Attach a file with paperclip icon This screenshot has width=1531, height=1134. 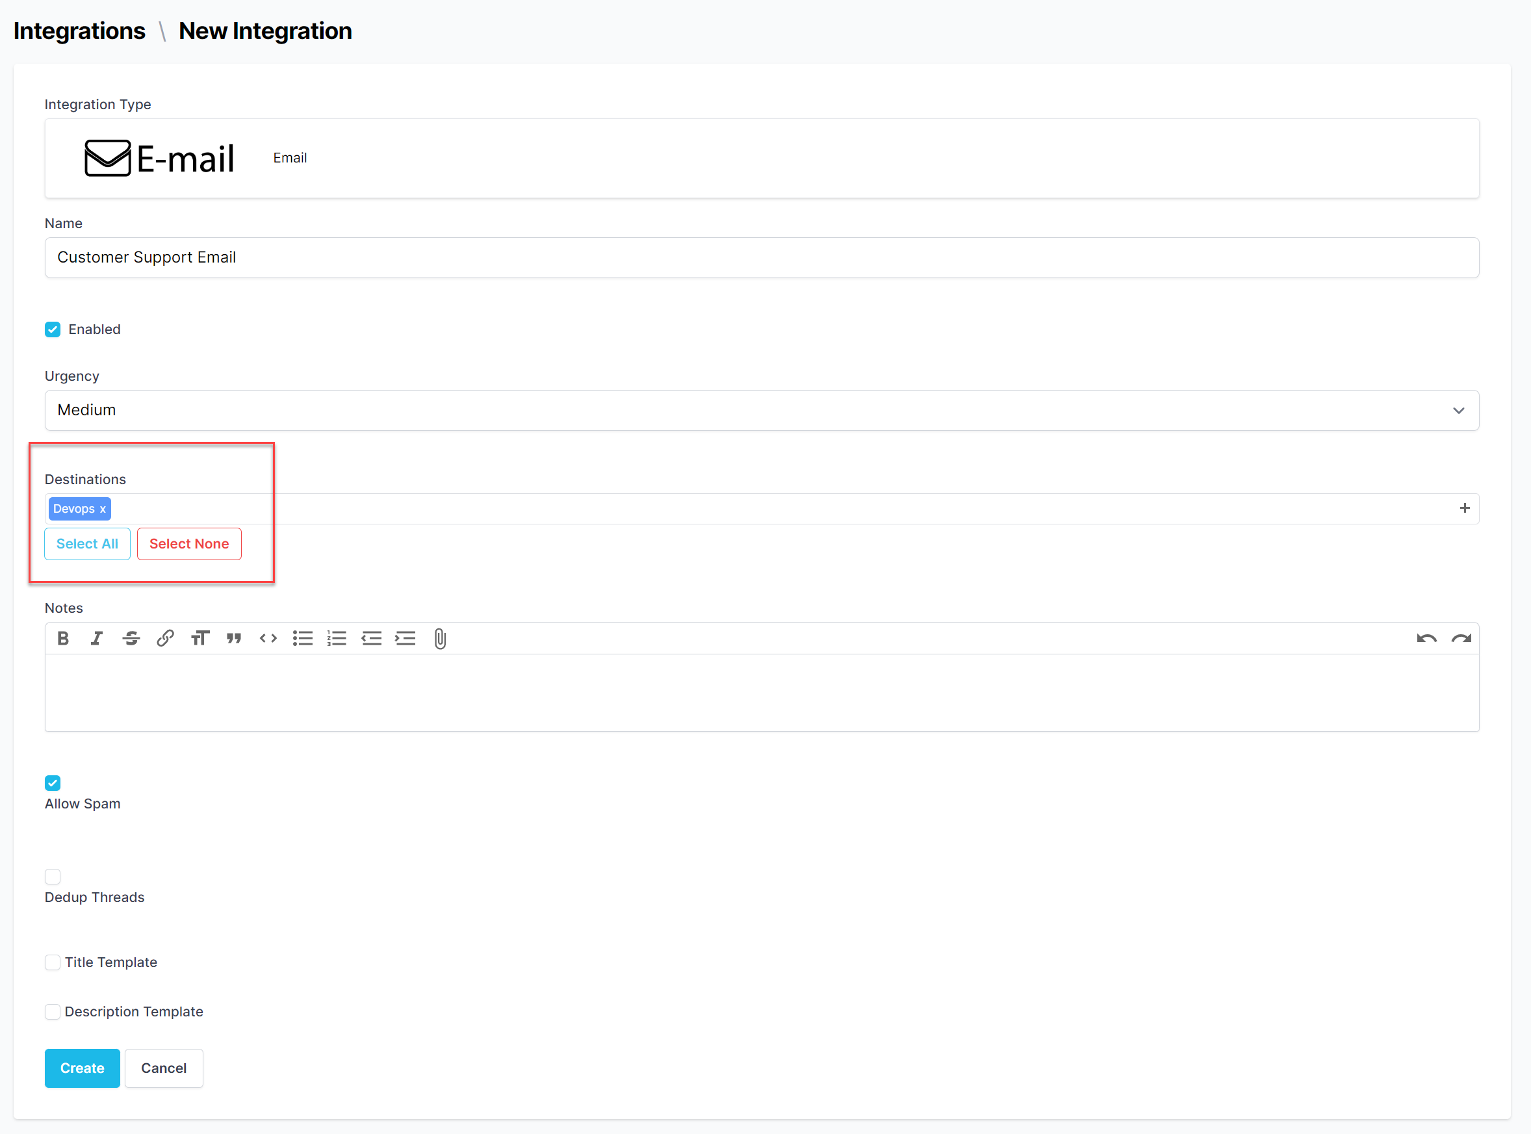coord(440,638)
